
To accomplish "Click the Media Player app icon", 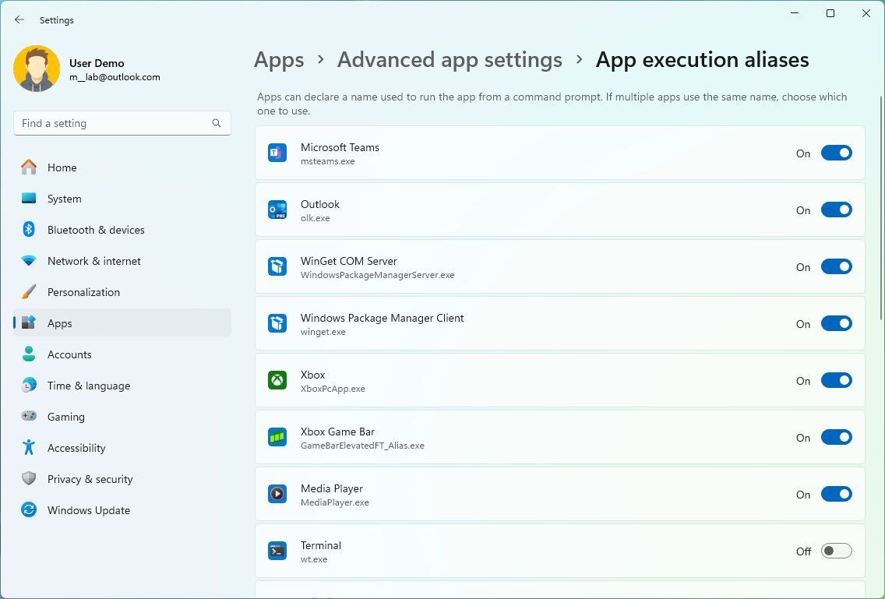I will (x=277, y=494).
